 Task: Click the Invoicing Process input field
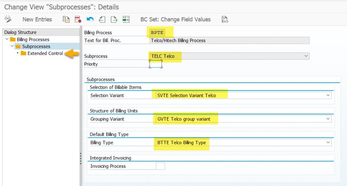160,166
